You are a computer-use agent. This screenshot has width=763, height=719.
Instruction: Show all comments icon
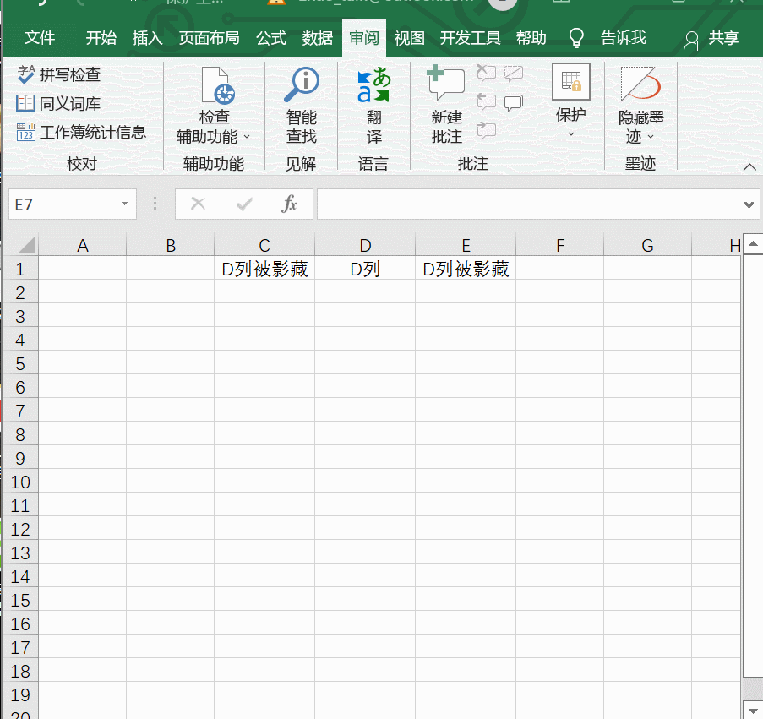point(514,101)
